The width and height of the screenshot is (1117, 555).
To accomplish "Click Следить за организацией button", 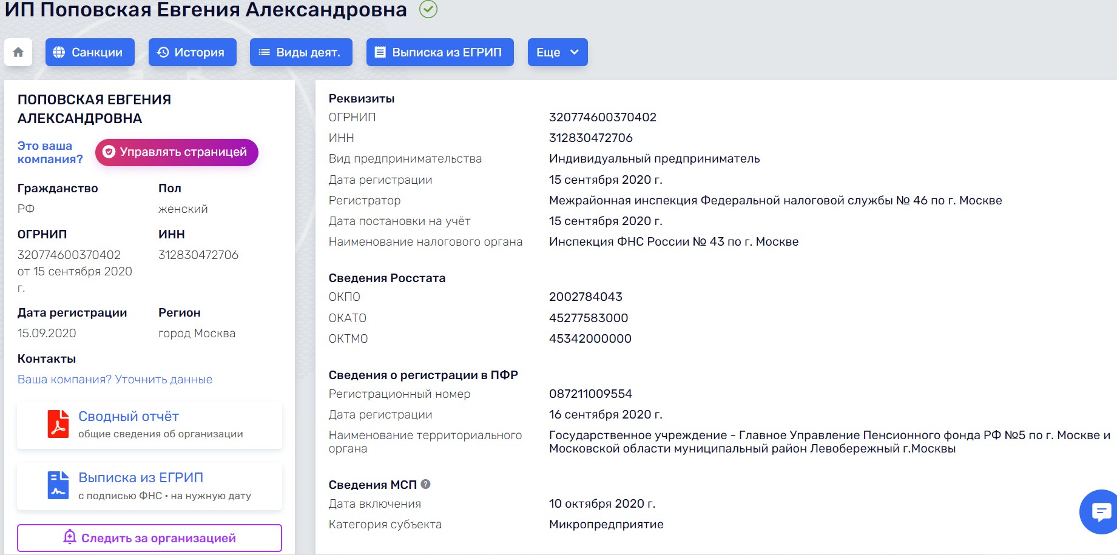I will (149, 538).
